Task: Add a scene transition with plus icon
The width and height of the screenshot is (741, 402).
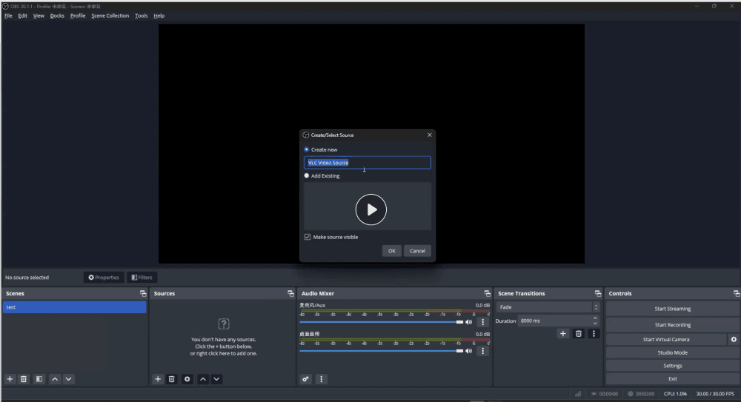Action: 563,333
